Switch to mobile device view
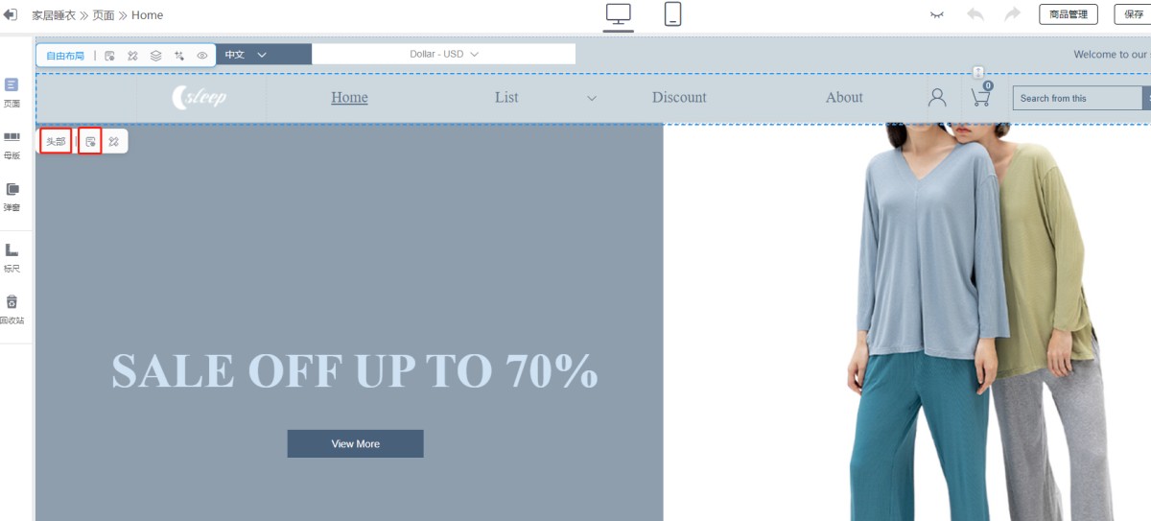The height and width of the screenshot is (521, 1151). (x=672, y=14)
